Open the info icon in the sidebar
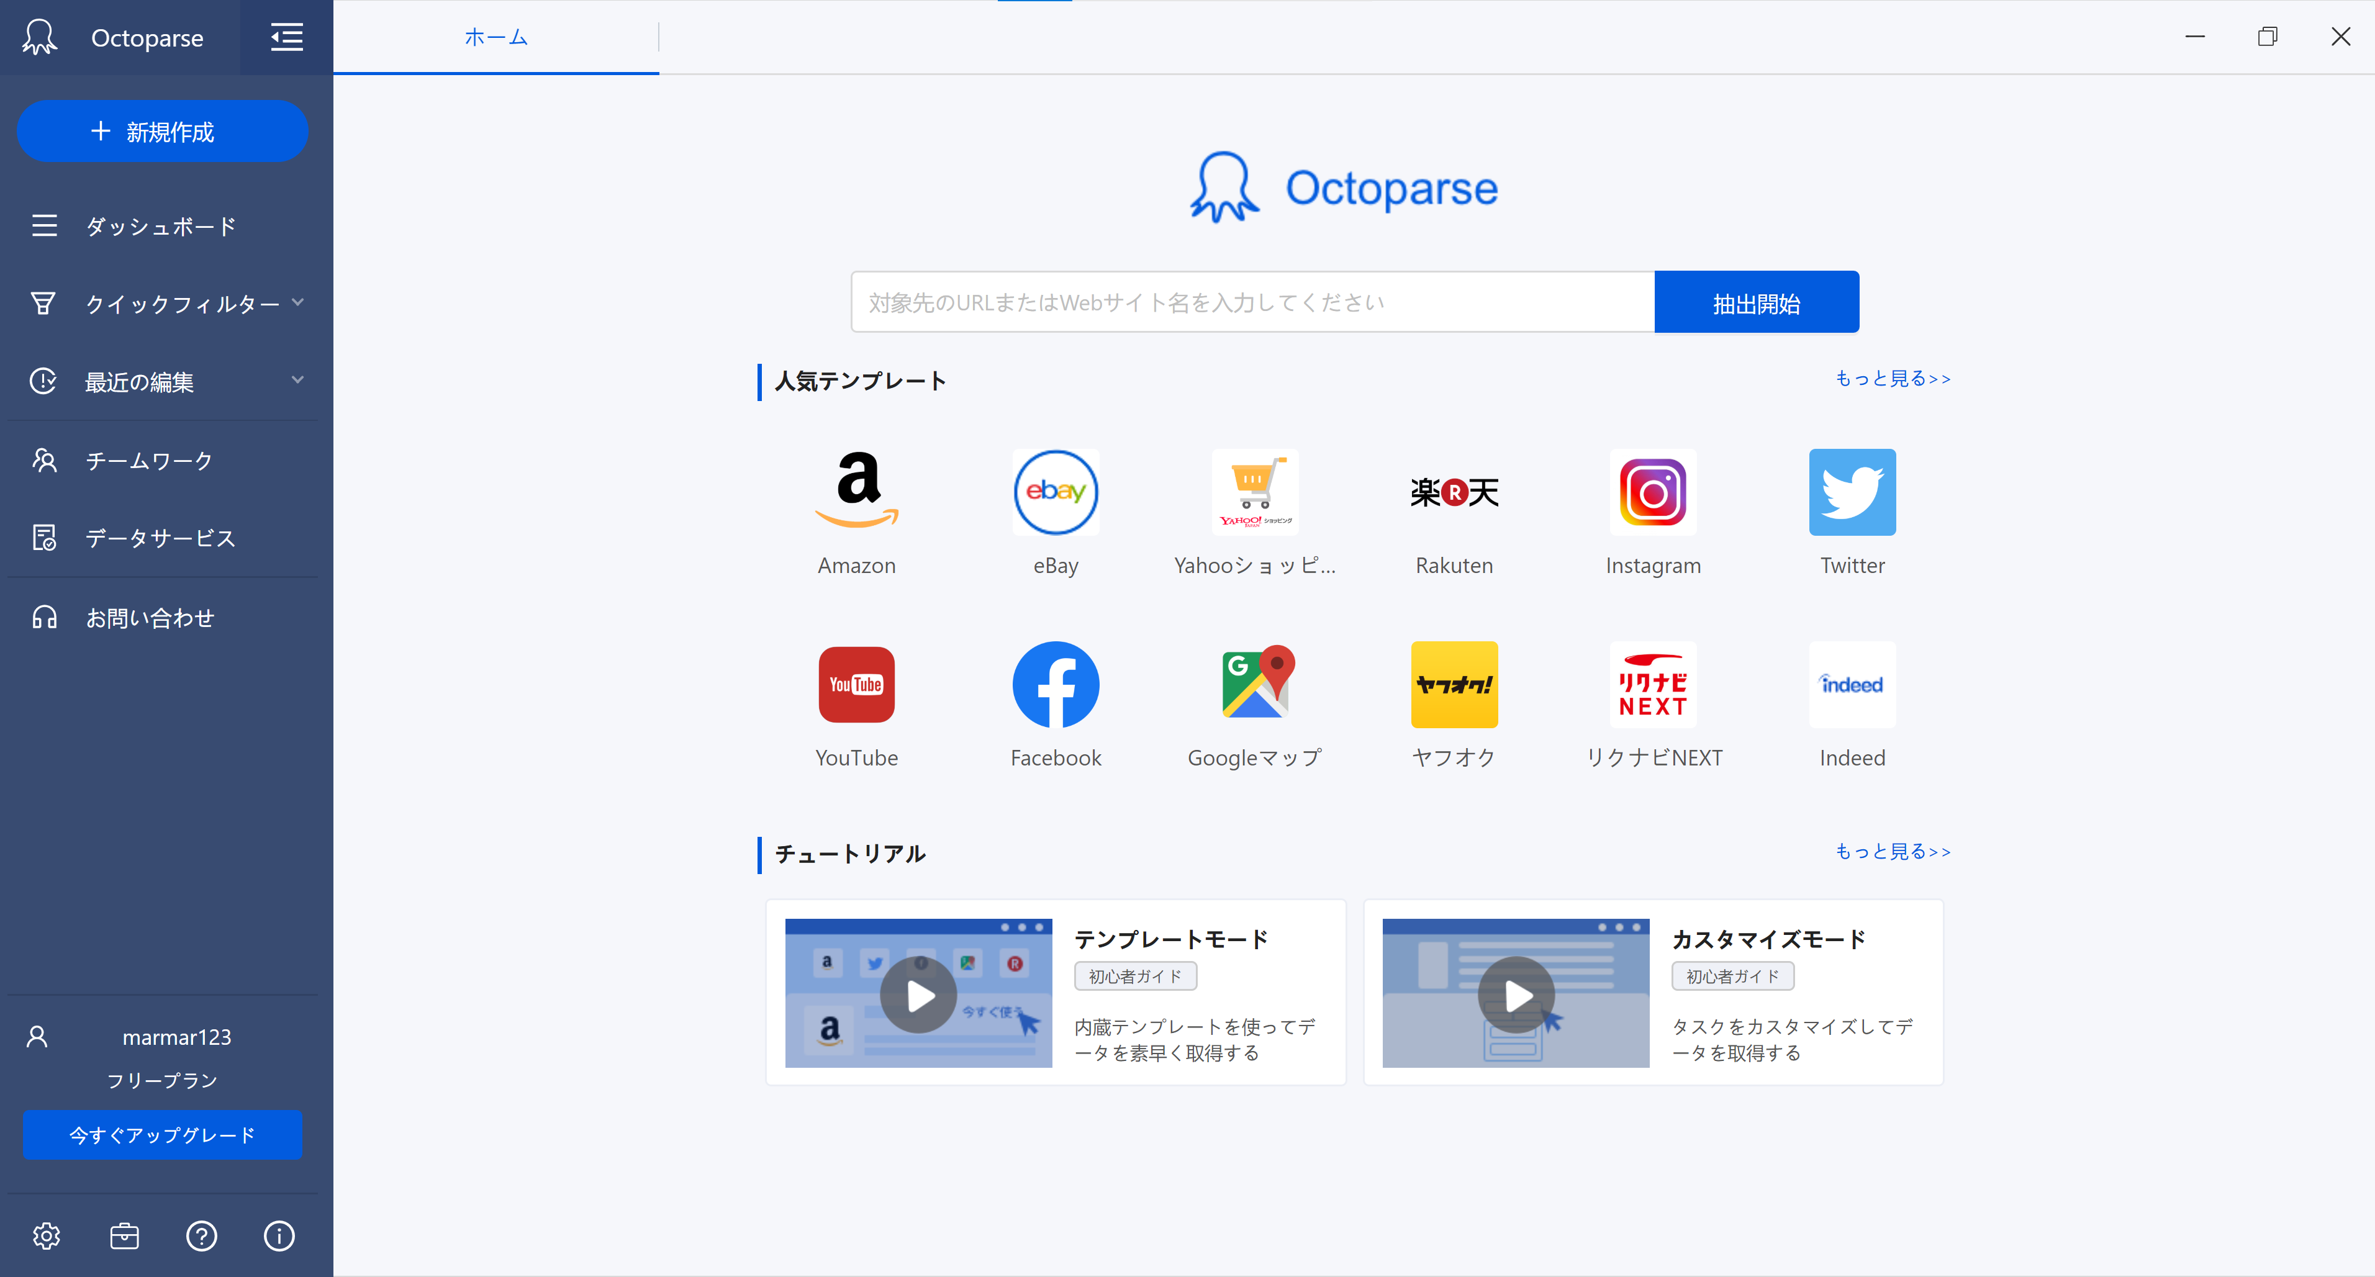The image size is (2375, 1277). pos(279,1235)
